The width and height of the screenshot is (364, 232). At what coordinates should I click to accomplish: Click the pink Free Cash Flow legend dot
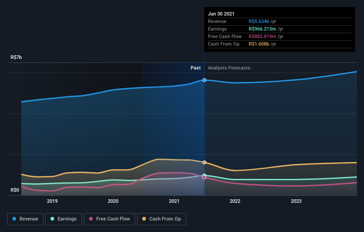(x=91, y=219)
